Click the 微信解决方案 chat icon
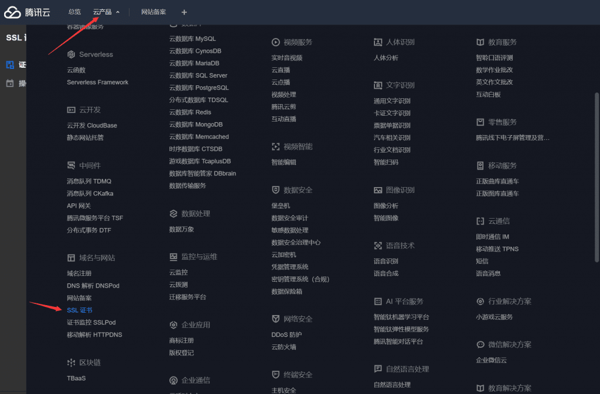This screenshot has width=600, height=394. point(480,344)
